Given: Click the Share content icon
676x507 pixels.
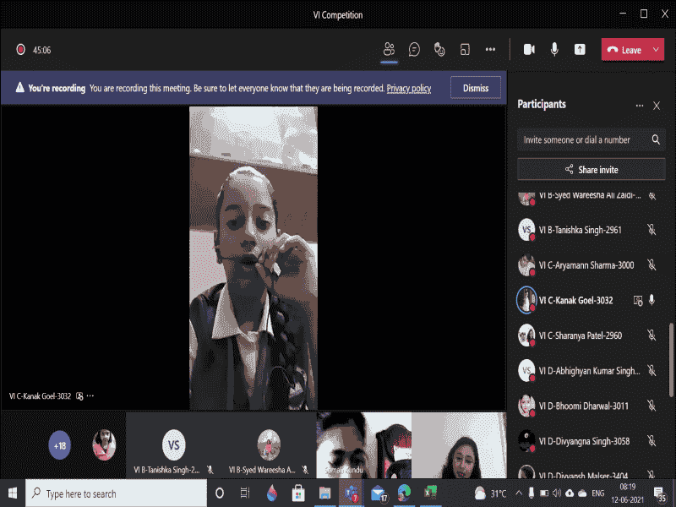Looking at the screenshot, I should (580, 50).
